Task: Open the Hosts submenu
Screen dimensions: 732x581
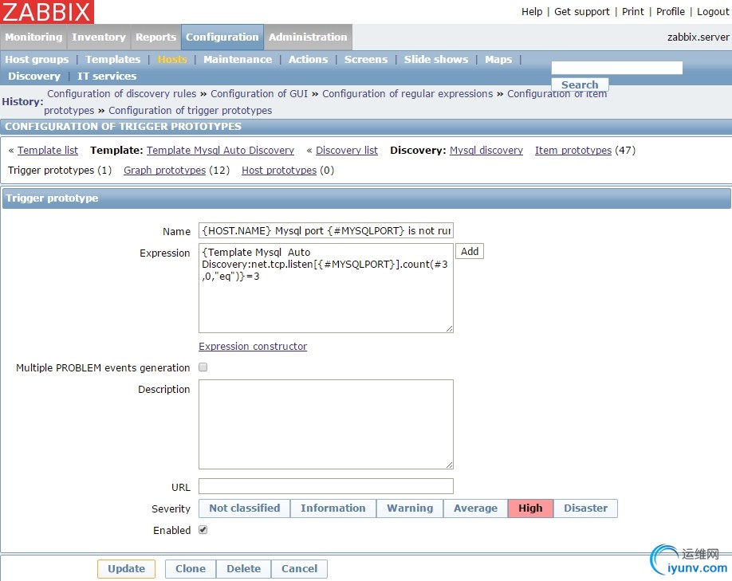Action: tap(171, 59)
